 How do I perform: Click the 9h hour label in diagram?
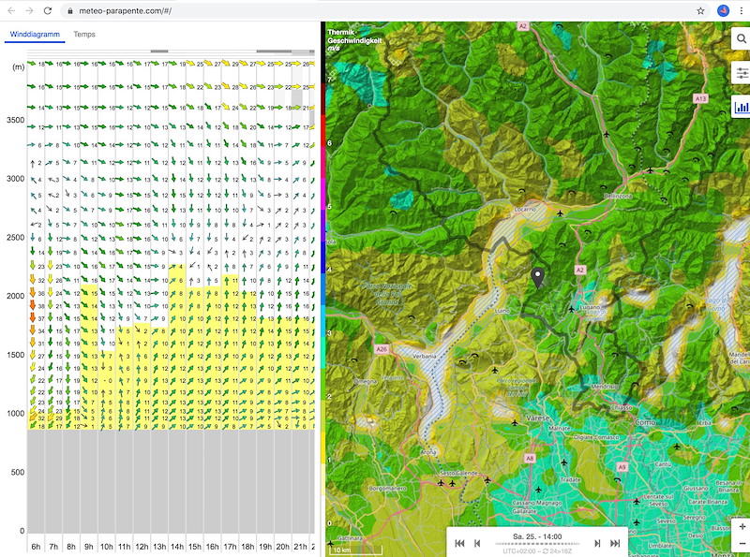88,546
